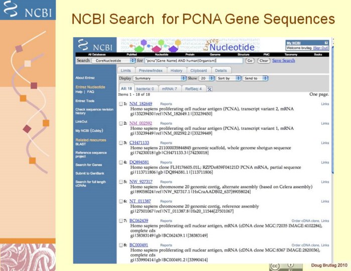Click the Save Search link
Viewport: 351px width, 271px height.
(x=283, y=60)
